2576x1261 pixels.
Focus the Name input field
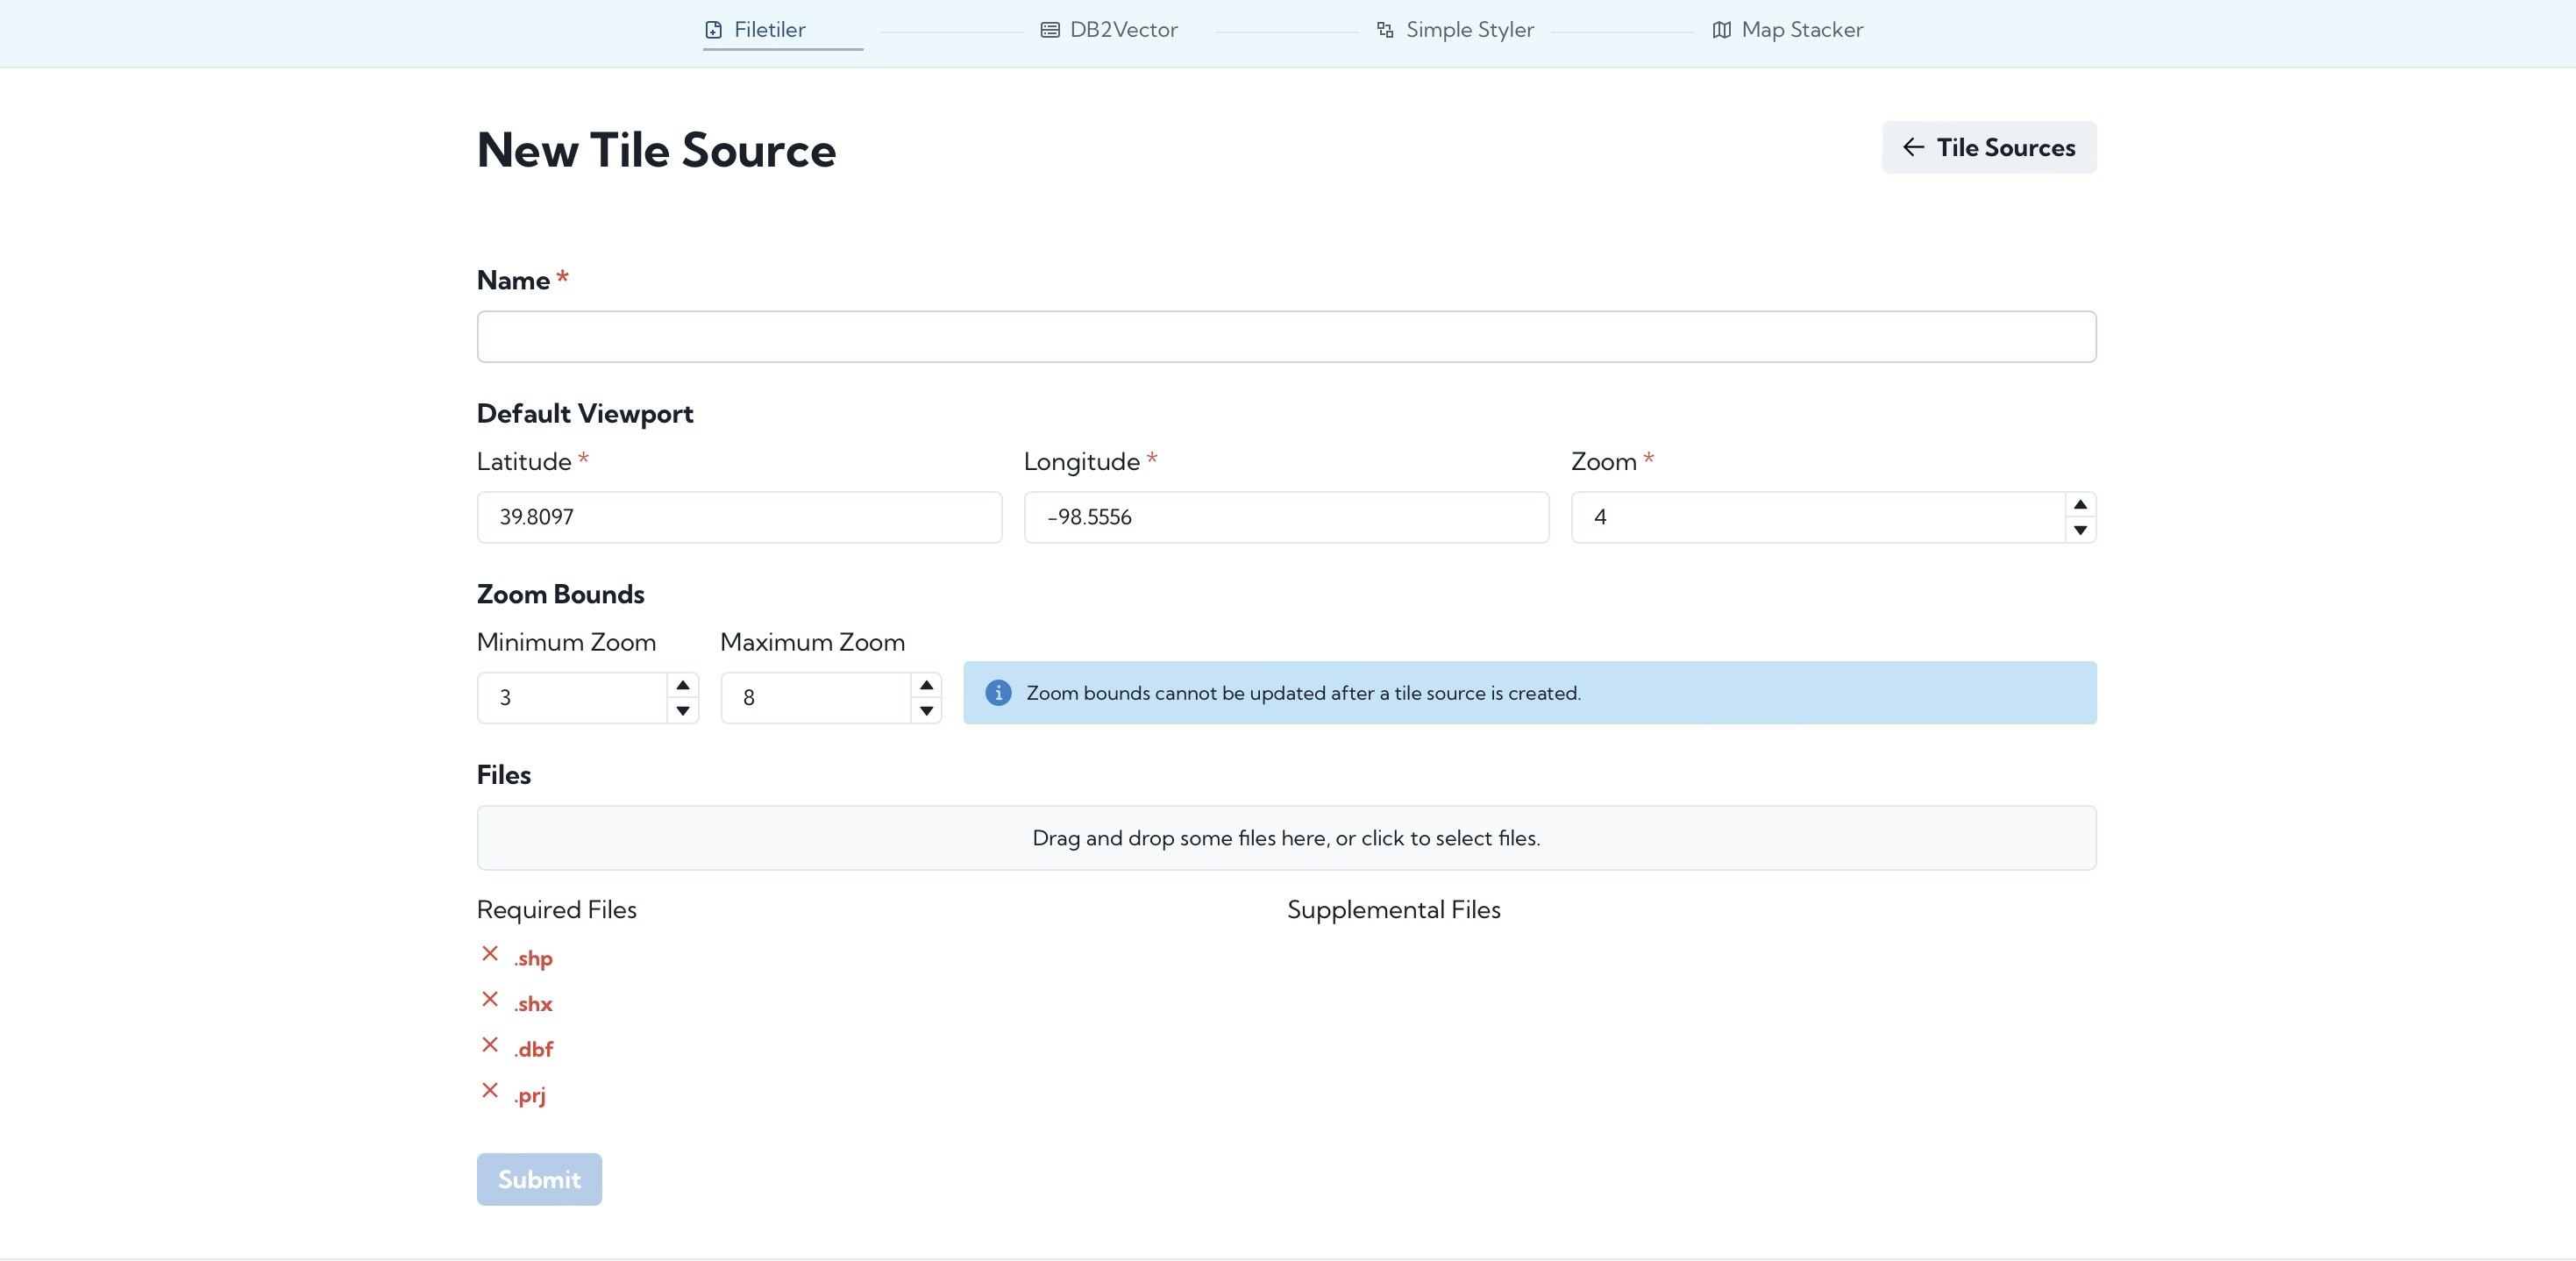[x=1286, y=337]
